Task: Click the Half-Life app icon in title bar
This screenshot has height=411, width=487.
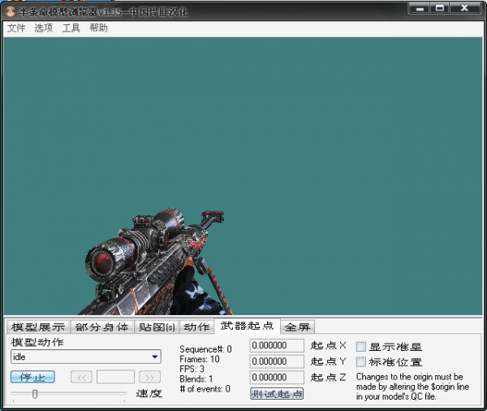Action: click(x=11, y=11)
